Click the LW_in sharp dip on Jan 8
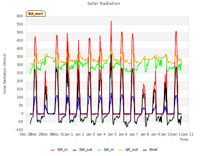This screenshot has width=208, height=156. [x=146, y=72]
